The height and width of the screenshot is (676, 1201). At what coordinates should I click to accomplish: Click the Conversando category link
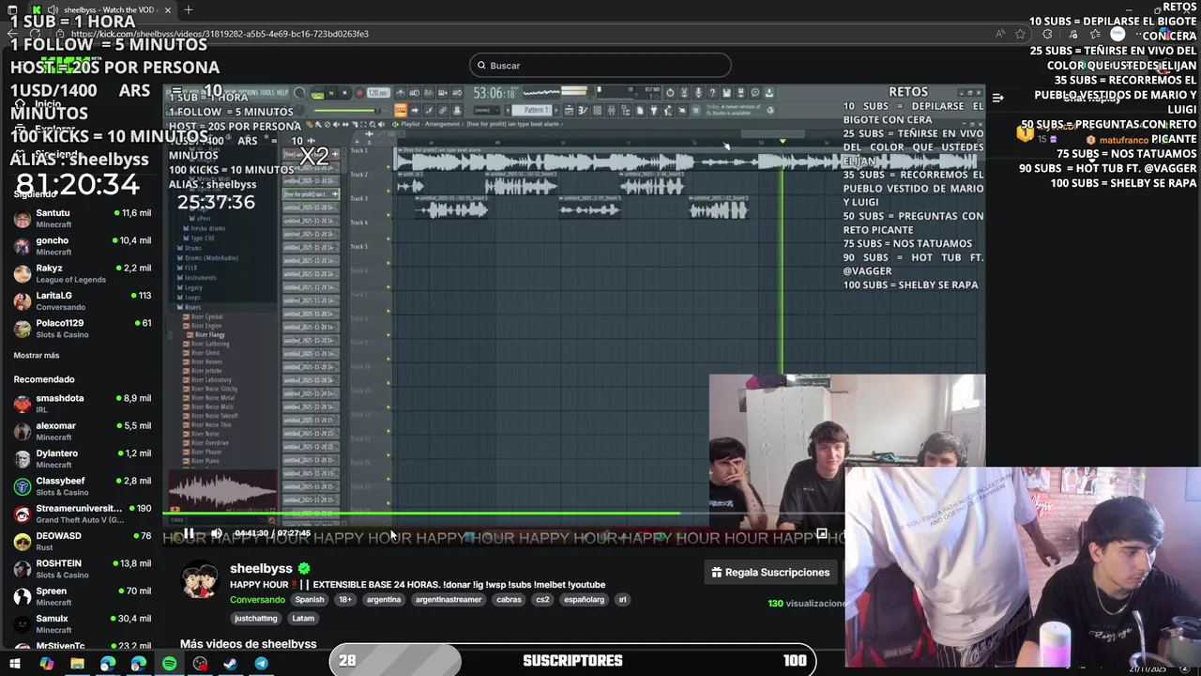(257, 600)
